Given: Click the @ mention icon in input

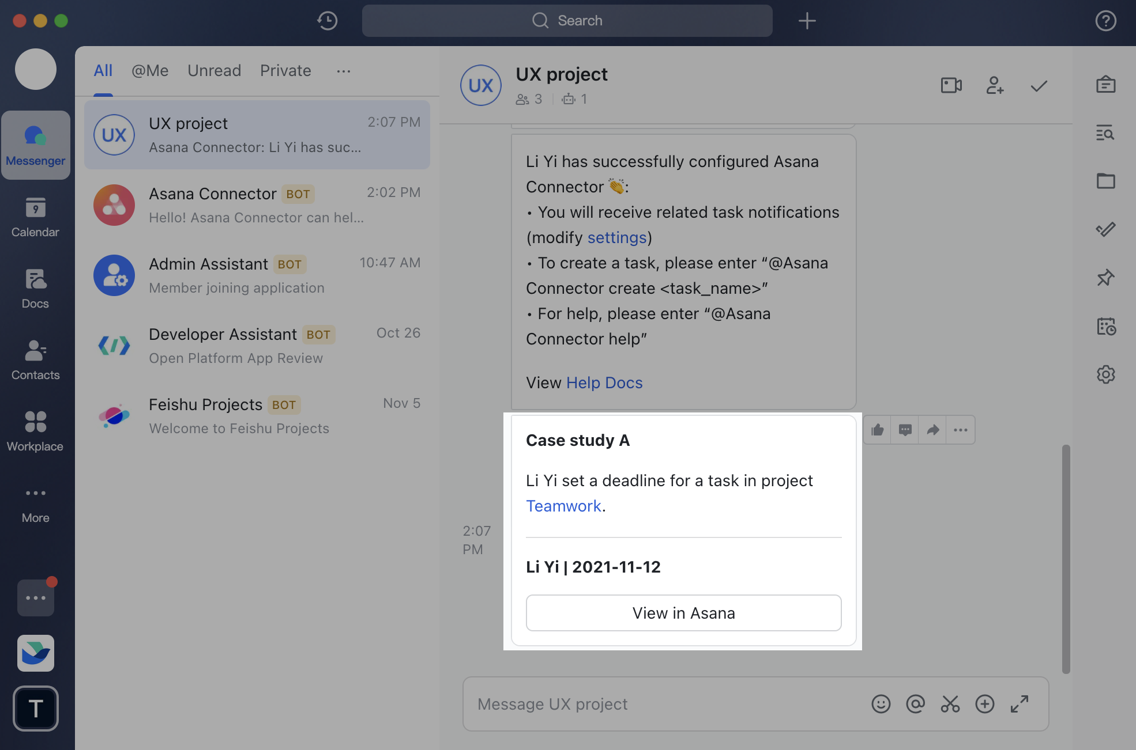Looking at the screenshot, I should 915,704.
